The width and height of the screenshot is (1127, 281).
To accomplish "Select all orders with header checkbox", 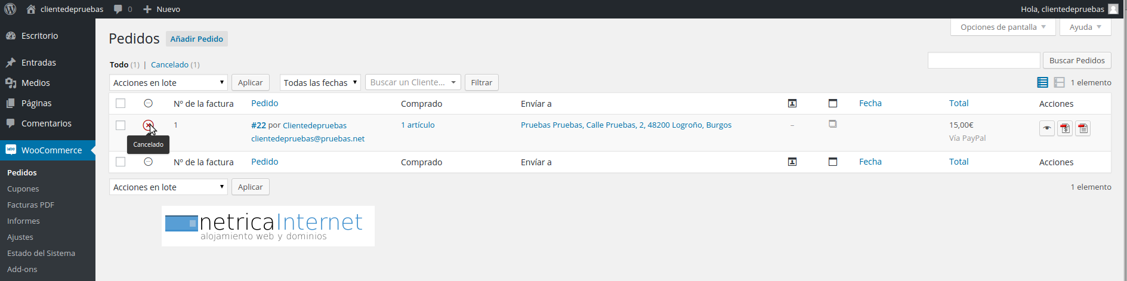I will (121, 103).
